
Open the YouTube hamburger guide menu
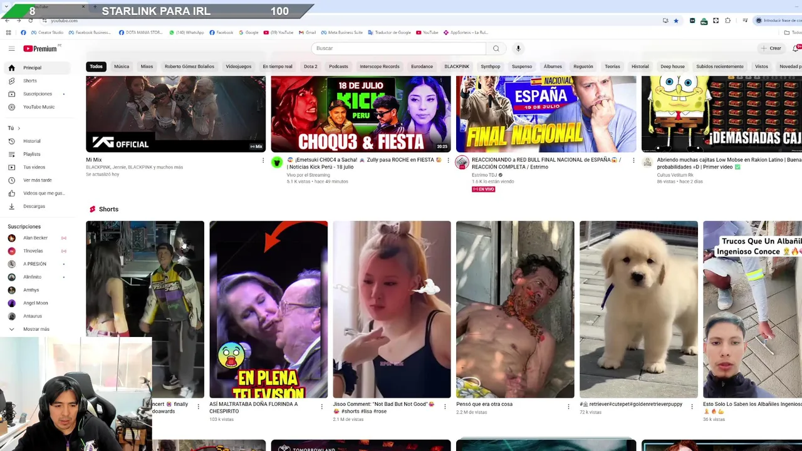click(11, 48)
